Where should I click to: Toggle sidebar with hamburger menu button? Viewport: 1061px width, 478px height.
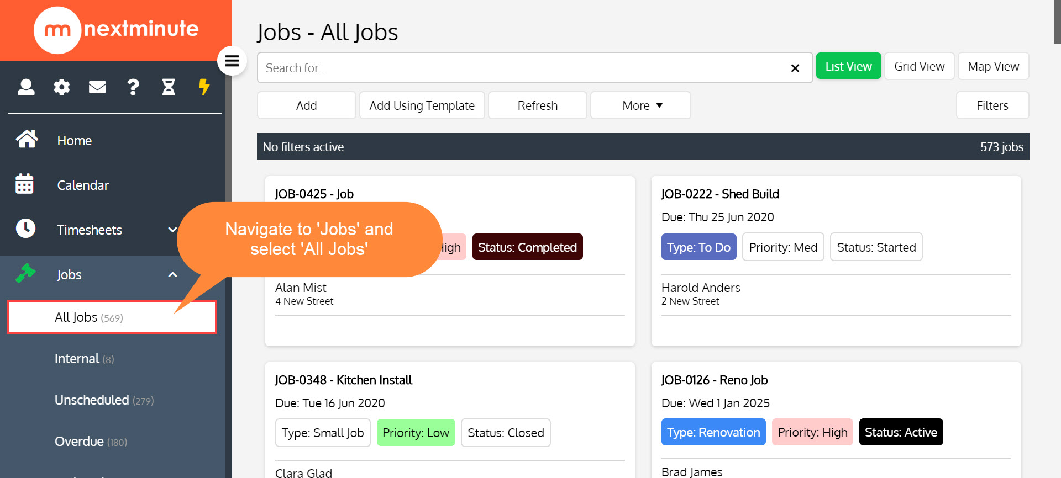point(232,61)
